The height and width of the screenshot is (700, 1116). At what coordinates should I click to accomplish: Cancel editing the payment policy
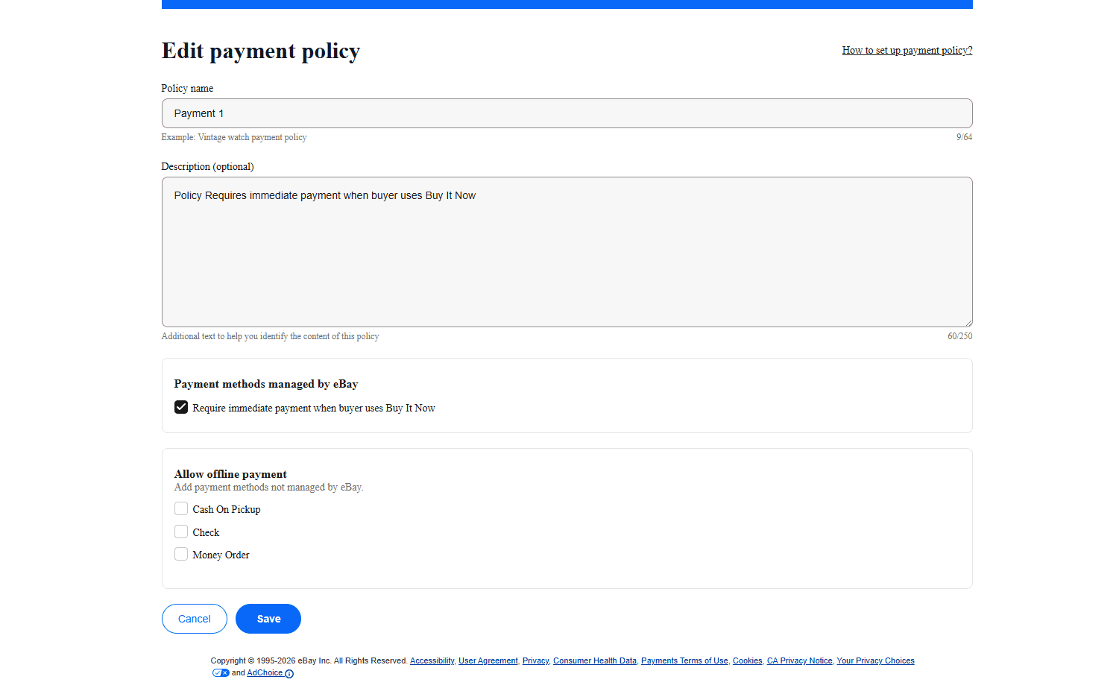(x=194, y=618)
